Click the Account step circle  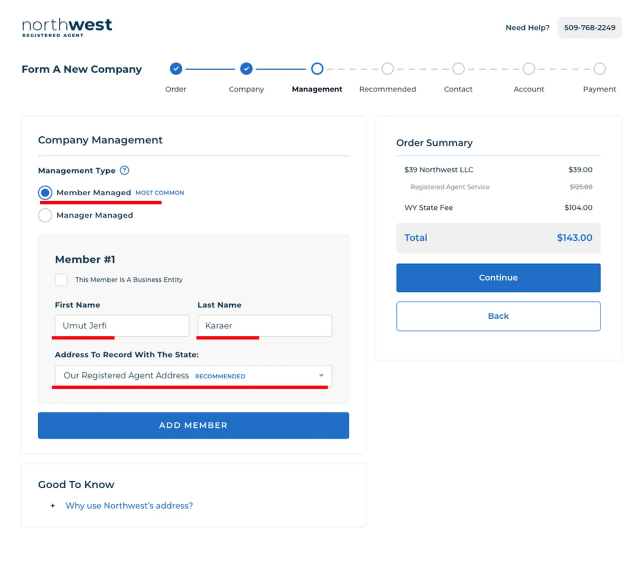tap(529, 69)
